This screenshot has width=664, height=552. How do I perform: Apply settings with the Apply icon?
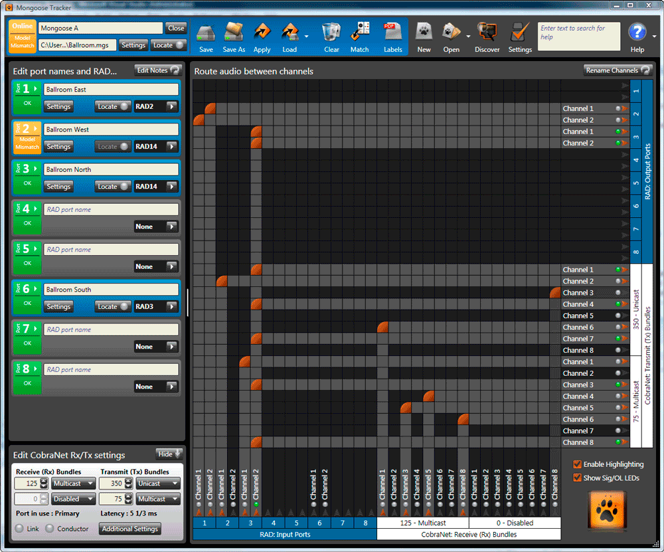pyautogui.click(x=262, y=32)
